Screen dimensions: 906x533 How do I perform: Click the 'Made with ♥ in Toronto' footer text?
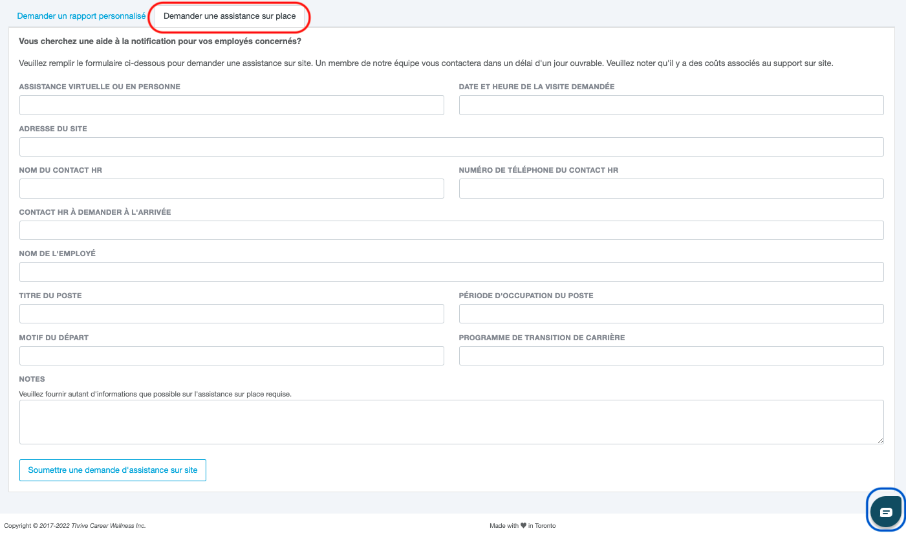(523, 526)
